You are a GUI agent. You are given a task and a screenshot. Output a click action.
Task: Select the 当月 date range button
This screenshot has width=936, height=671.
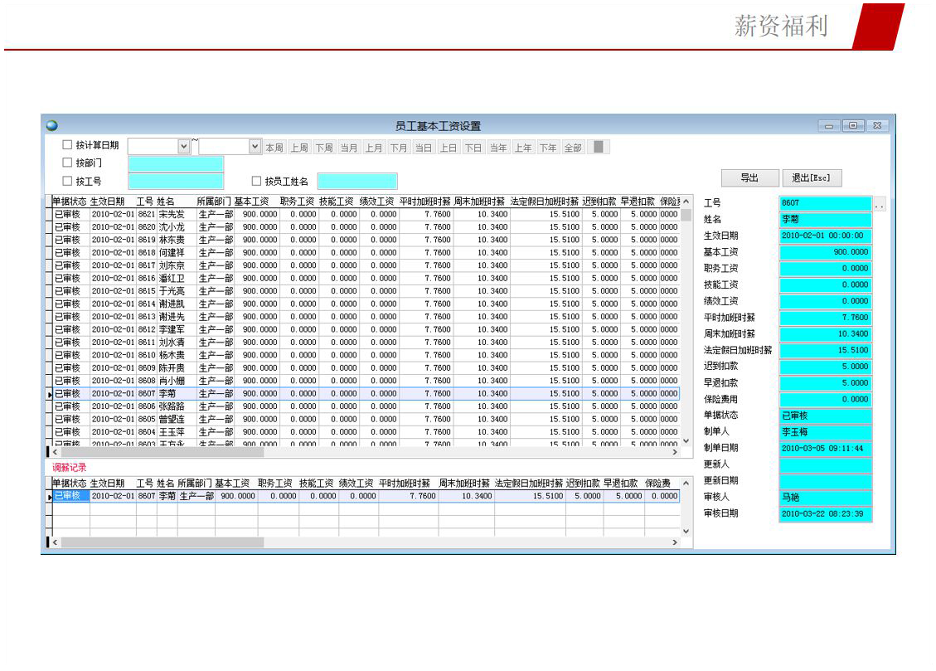(349, 148)
